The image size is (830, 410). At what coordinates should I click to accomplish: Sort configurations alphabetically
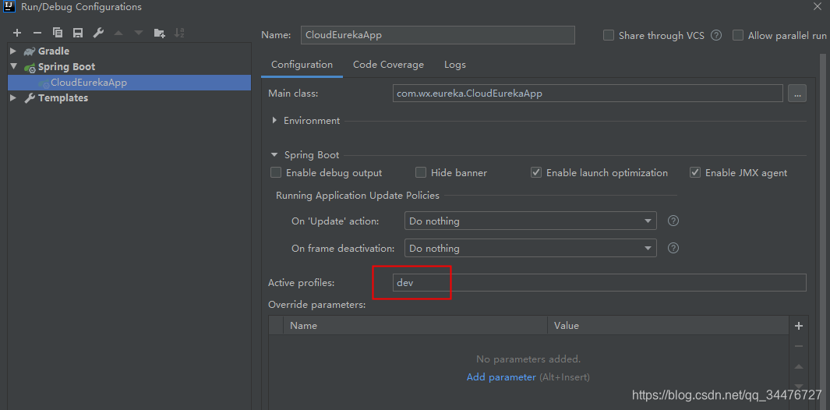click(x=179, y=33)
